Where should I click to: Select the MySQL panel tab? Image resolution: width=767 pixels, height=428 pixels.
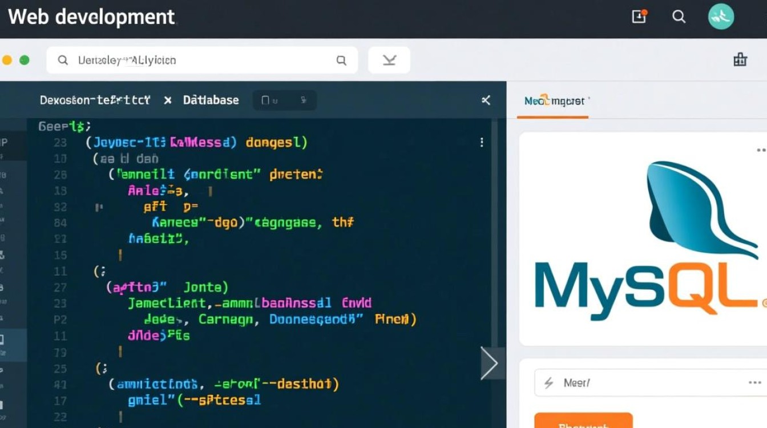(554, 101)
